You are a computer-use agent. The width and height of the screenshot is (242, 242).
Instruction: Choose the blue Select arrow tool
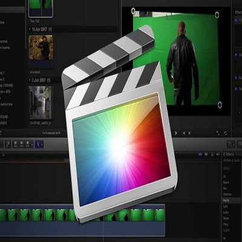click(x=38, y=145)
